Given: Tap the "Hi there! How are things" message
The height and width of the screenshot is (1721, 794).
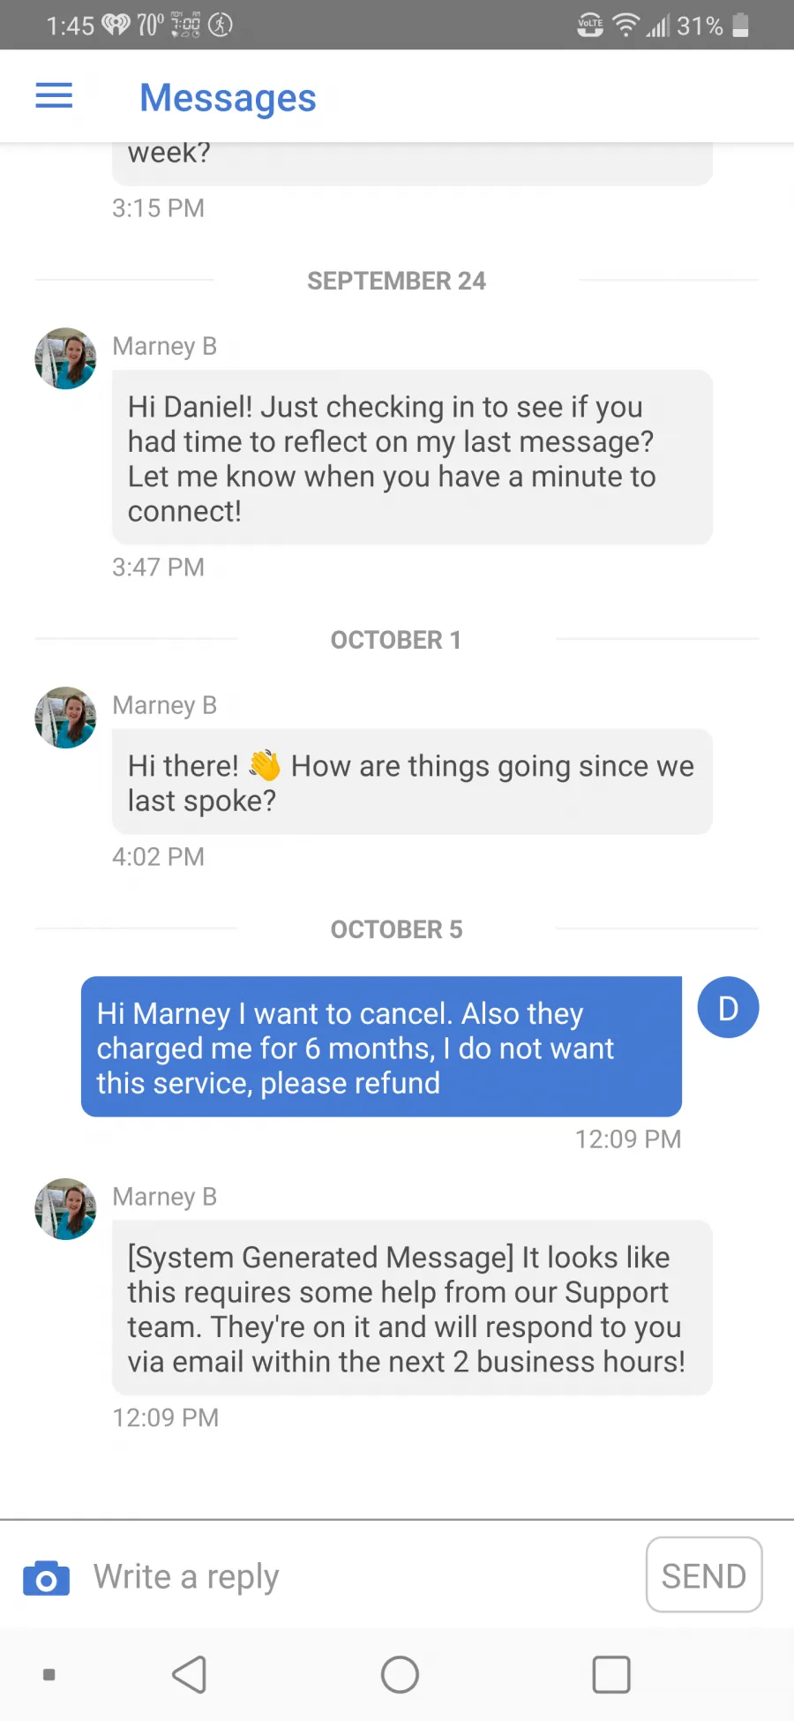Looking at the screenshot, I should [411, 783].
